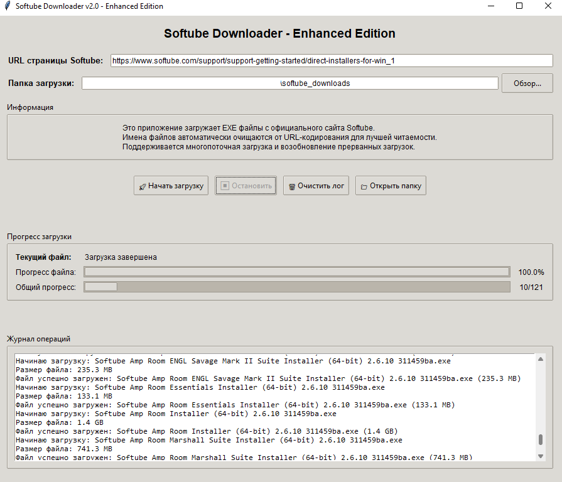Focus the URL страницы Softube input field
The width and height of the screenshot is (562, 482).
332,60
